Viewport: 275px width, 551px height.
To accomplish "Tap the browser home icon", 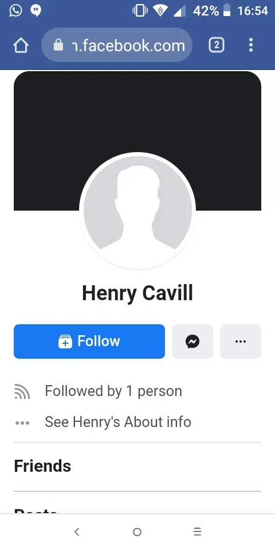I will coord(21,45).
